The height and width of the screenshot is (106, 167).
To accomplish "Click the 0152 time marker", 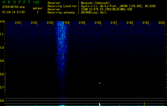I will coord(34,23).
